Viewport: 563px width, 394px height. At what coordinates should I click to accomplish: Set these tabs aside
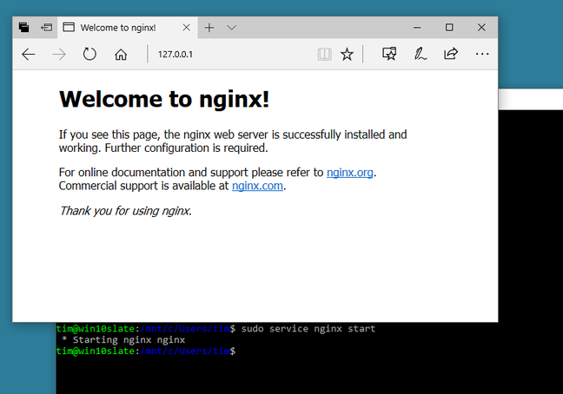coord(46,27)
